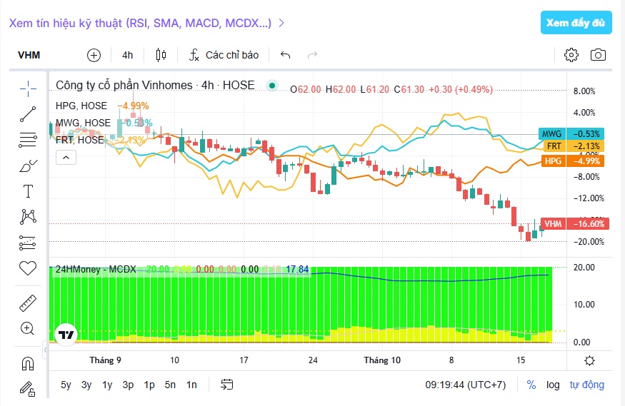Open the Các chỉ báo indicators menu
The height and width of the screenshot is (406, 625).
[x=224, y=55]
